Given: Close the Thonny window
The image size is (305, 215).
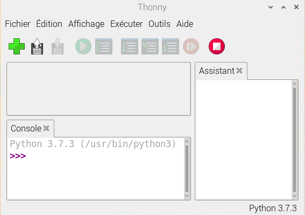Looking at the screenshot, I should click(296, 7).
